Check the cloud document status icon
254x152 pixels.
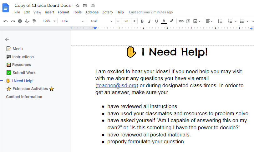click(x=93, y=6)
